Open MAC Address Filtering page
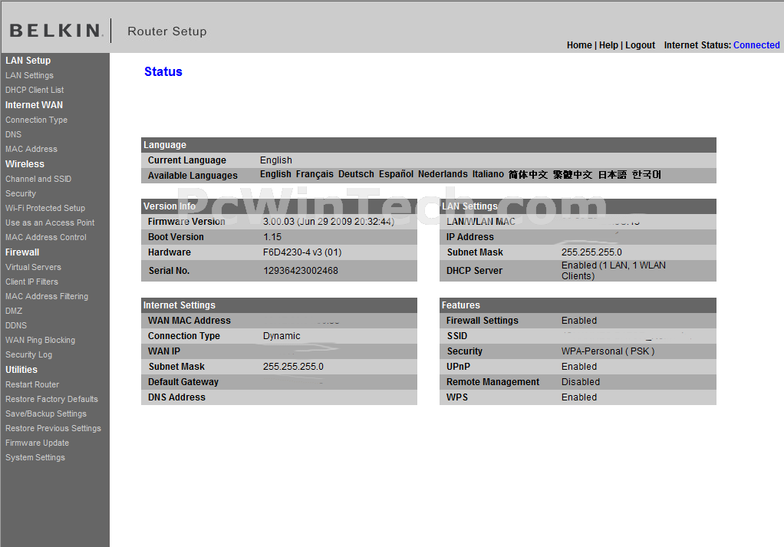784x547 pixels. pyautogui.click(x=47, y=296)
